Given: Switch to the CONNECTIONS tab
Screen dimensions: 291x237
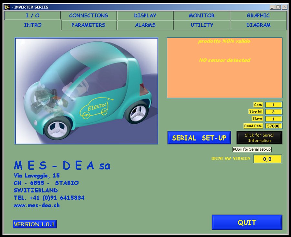Looking at the screenshot, I should tap(89, 15).
